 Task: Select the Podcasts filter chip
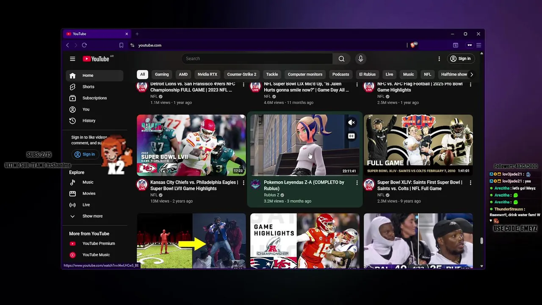340,75
